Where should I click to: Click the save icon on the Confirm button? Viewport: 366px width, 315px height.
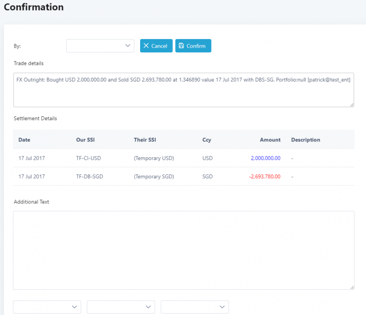click(181, 46)
